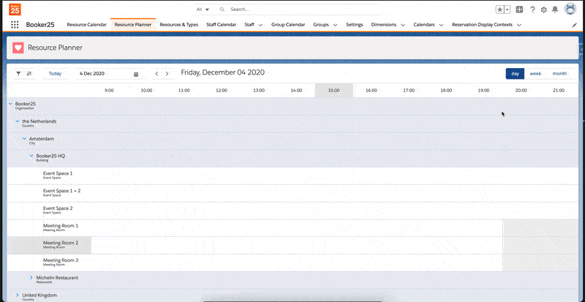Click the filter icon in planner toolbar
The height and width of the screenshot is (302, 585).
18,74
